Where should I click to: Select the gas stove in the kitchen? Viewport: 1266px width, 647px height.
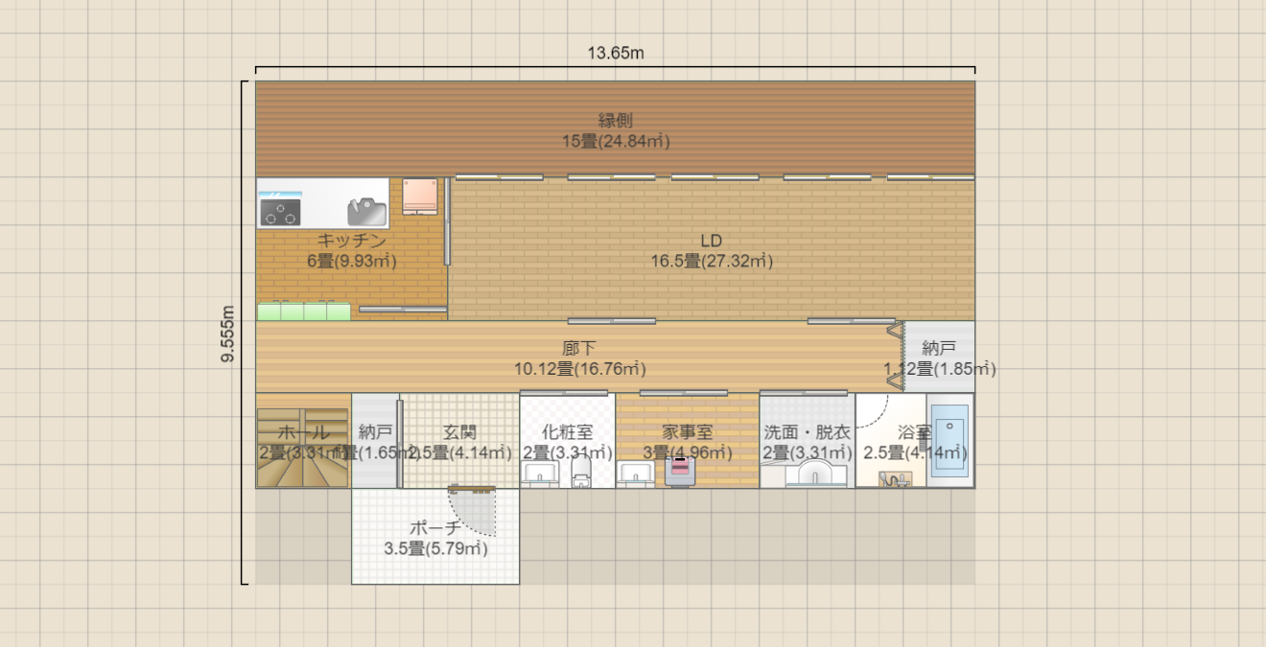280,210
